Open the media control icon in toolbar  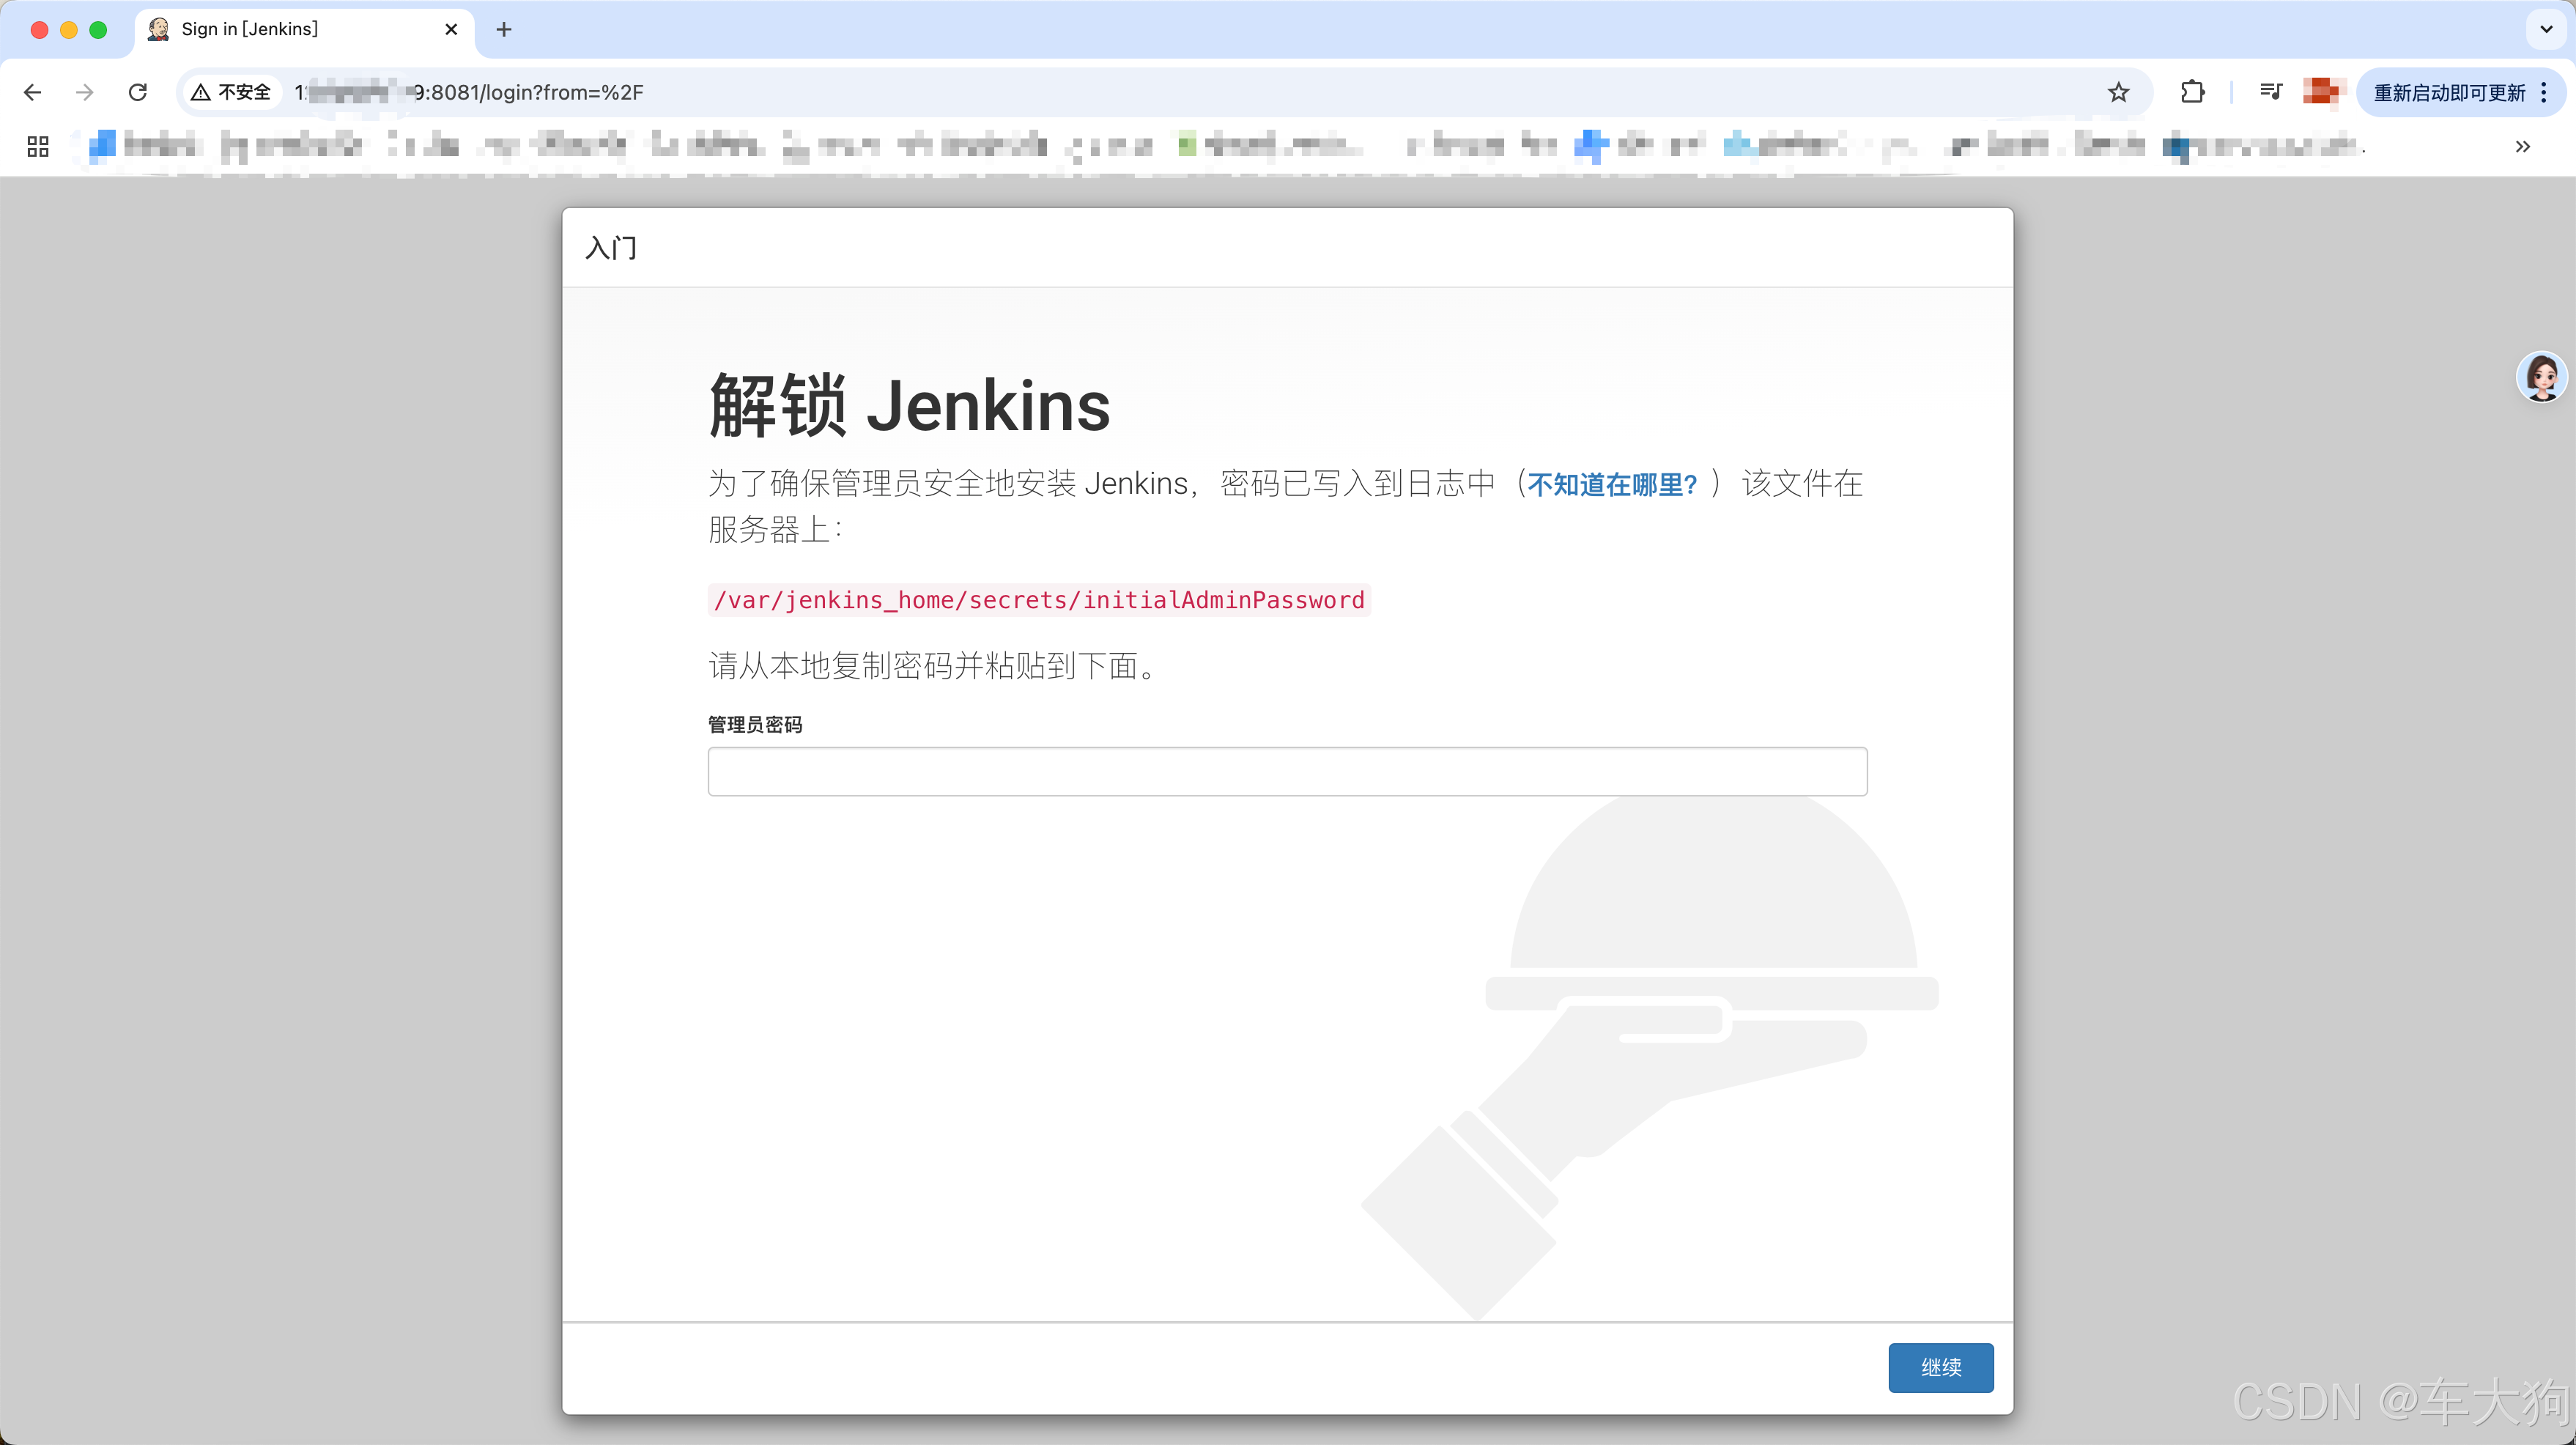point(2270,92)
